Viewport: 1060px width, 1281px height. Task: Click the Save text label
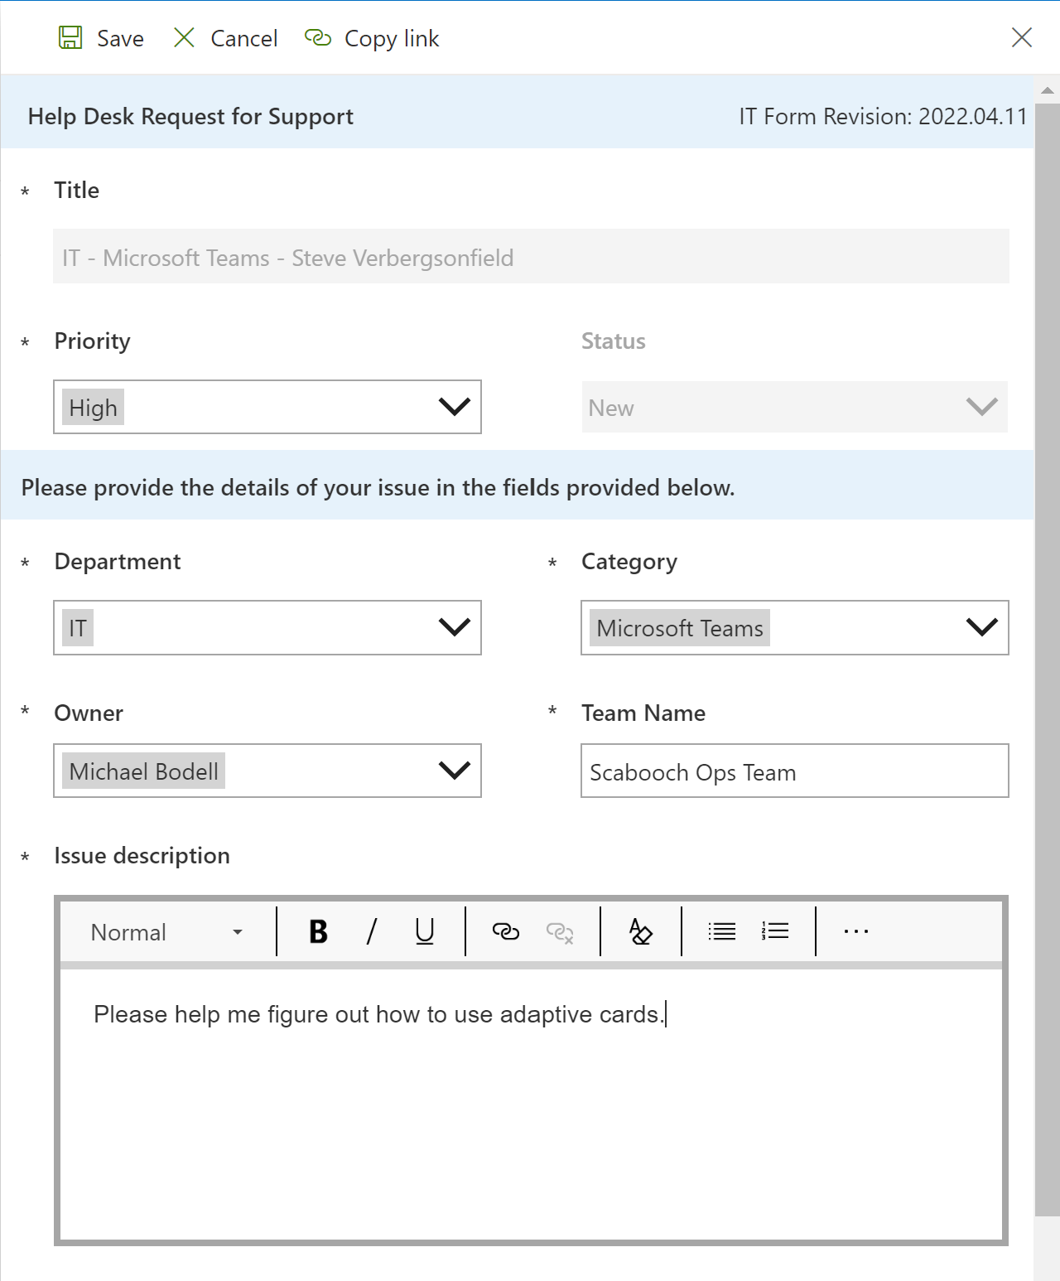pyautogui.click(x=120, y=39)
